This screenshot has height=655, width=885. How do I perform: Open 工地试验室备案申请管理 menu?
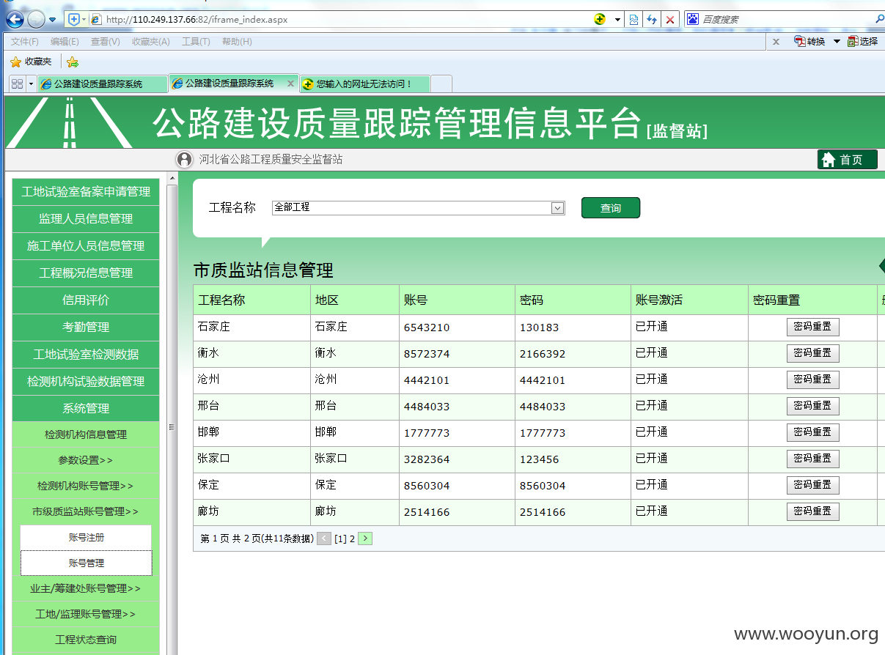click(x=86, y=192)
